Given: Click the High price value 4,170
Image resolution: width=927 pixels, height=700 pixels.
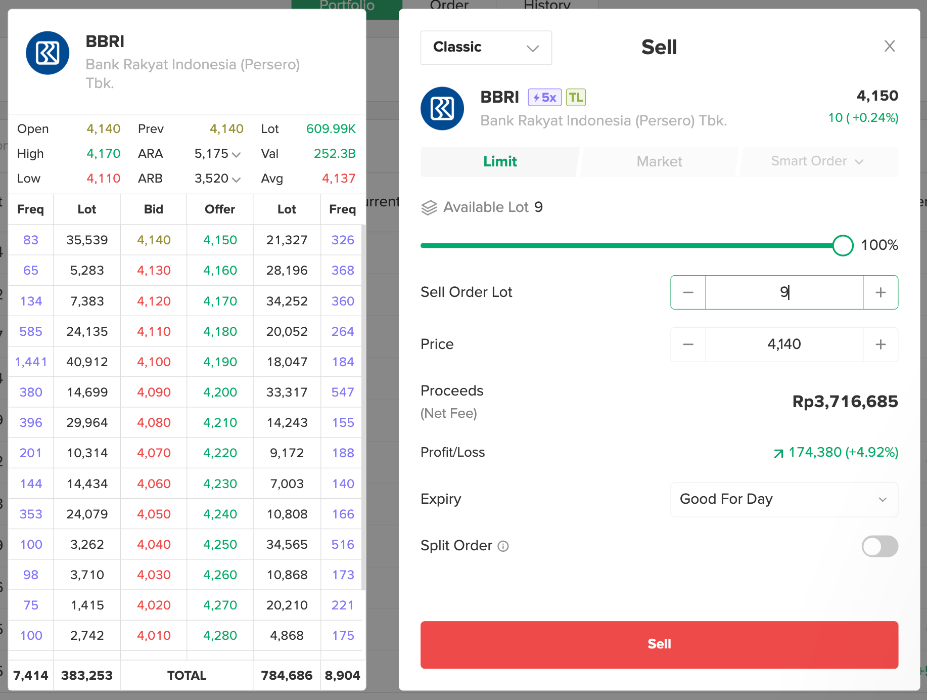Looking at the screenshot, I should tap(103, 154).
